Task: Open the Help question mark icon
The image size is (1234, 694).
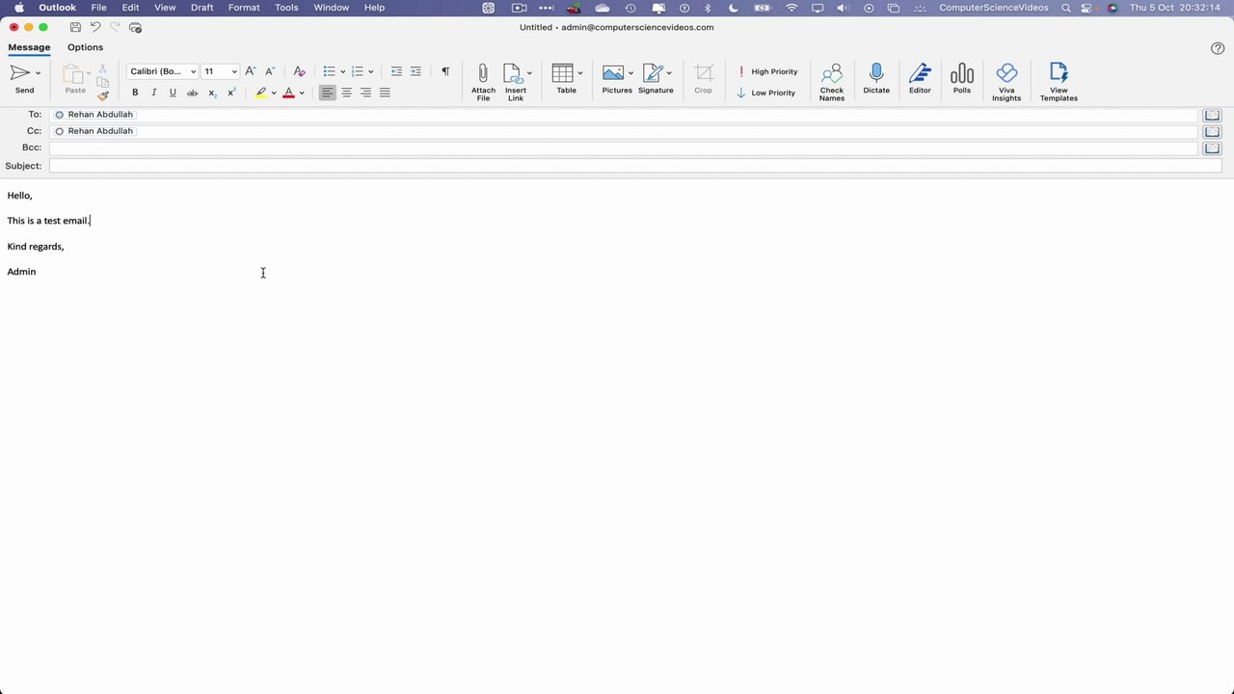Action: [x=1218, y=48]
